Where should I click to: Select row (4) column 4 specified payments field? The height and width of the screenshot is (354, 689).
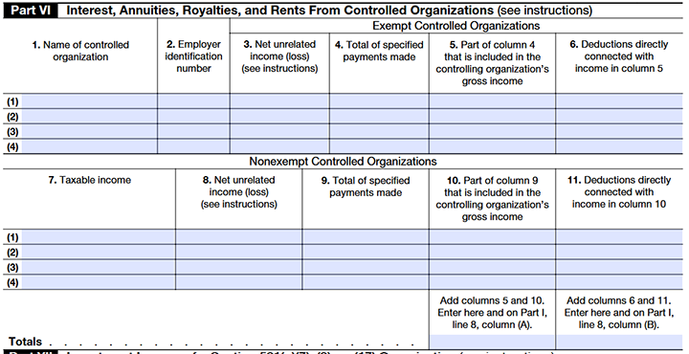[379, 146]
